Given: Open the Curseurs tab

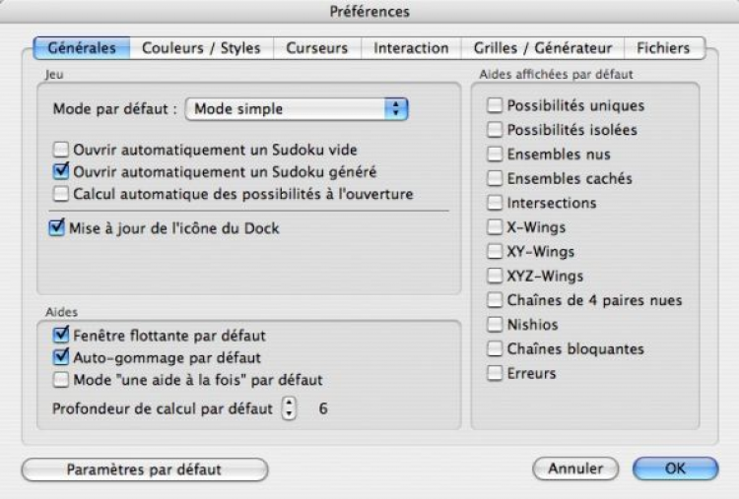Looking at the screenshot, I should (316, 48).
